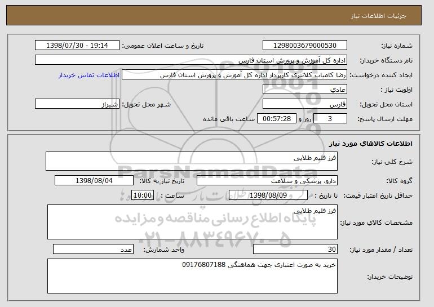Screen dimensions: 434x307
Task: Select the نام دستگاه خریدار field
Action: pos(191,60)
